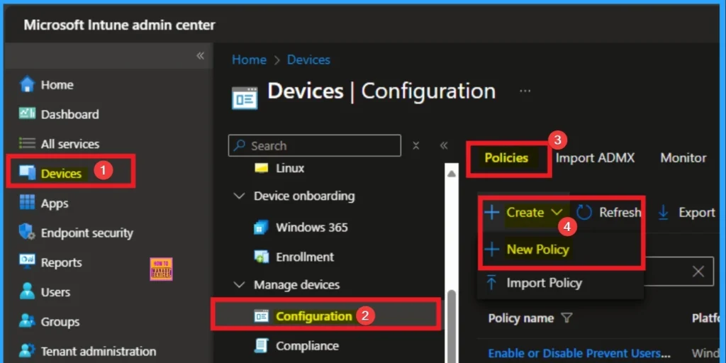Collapse the Devices menu pane chevrons
Image resolution: width=726 pixels, height=363 pixels.
click(x=444, y=146)
